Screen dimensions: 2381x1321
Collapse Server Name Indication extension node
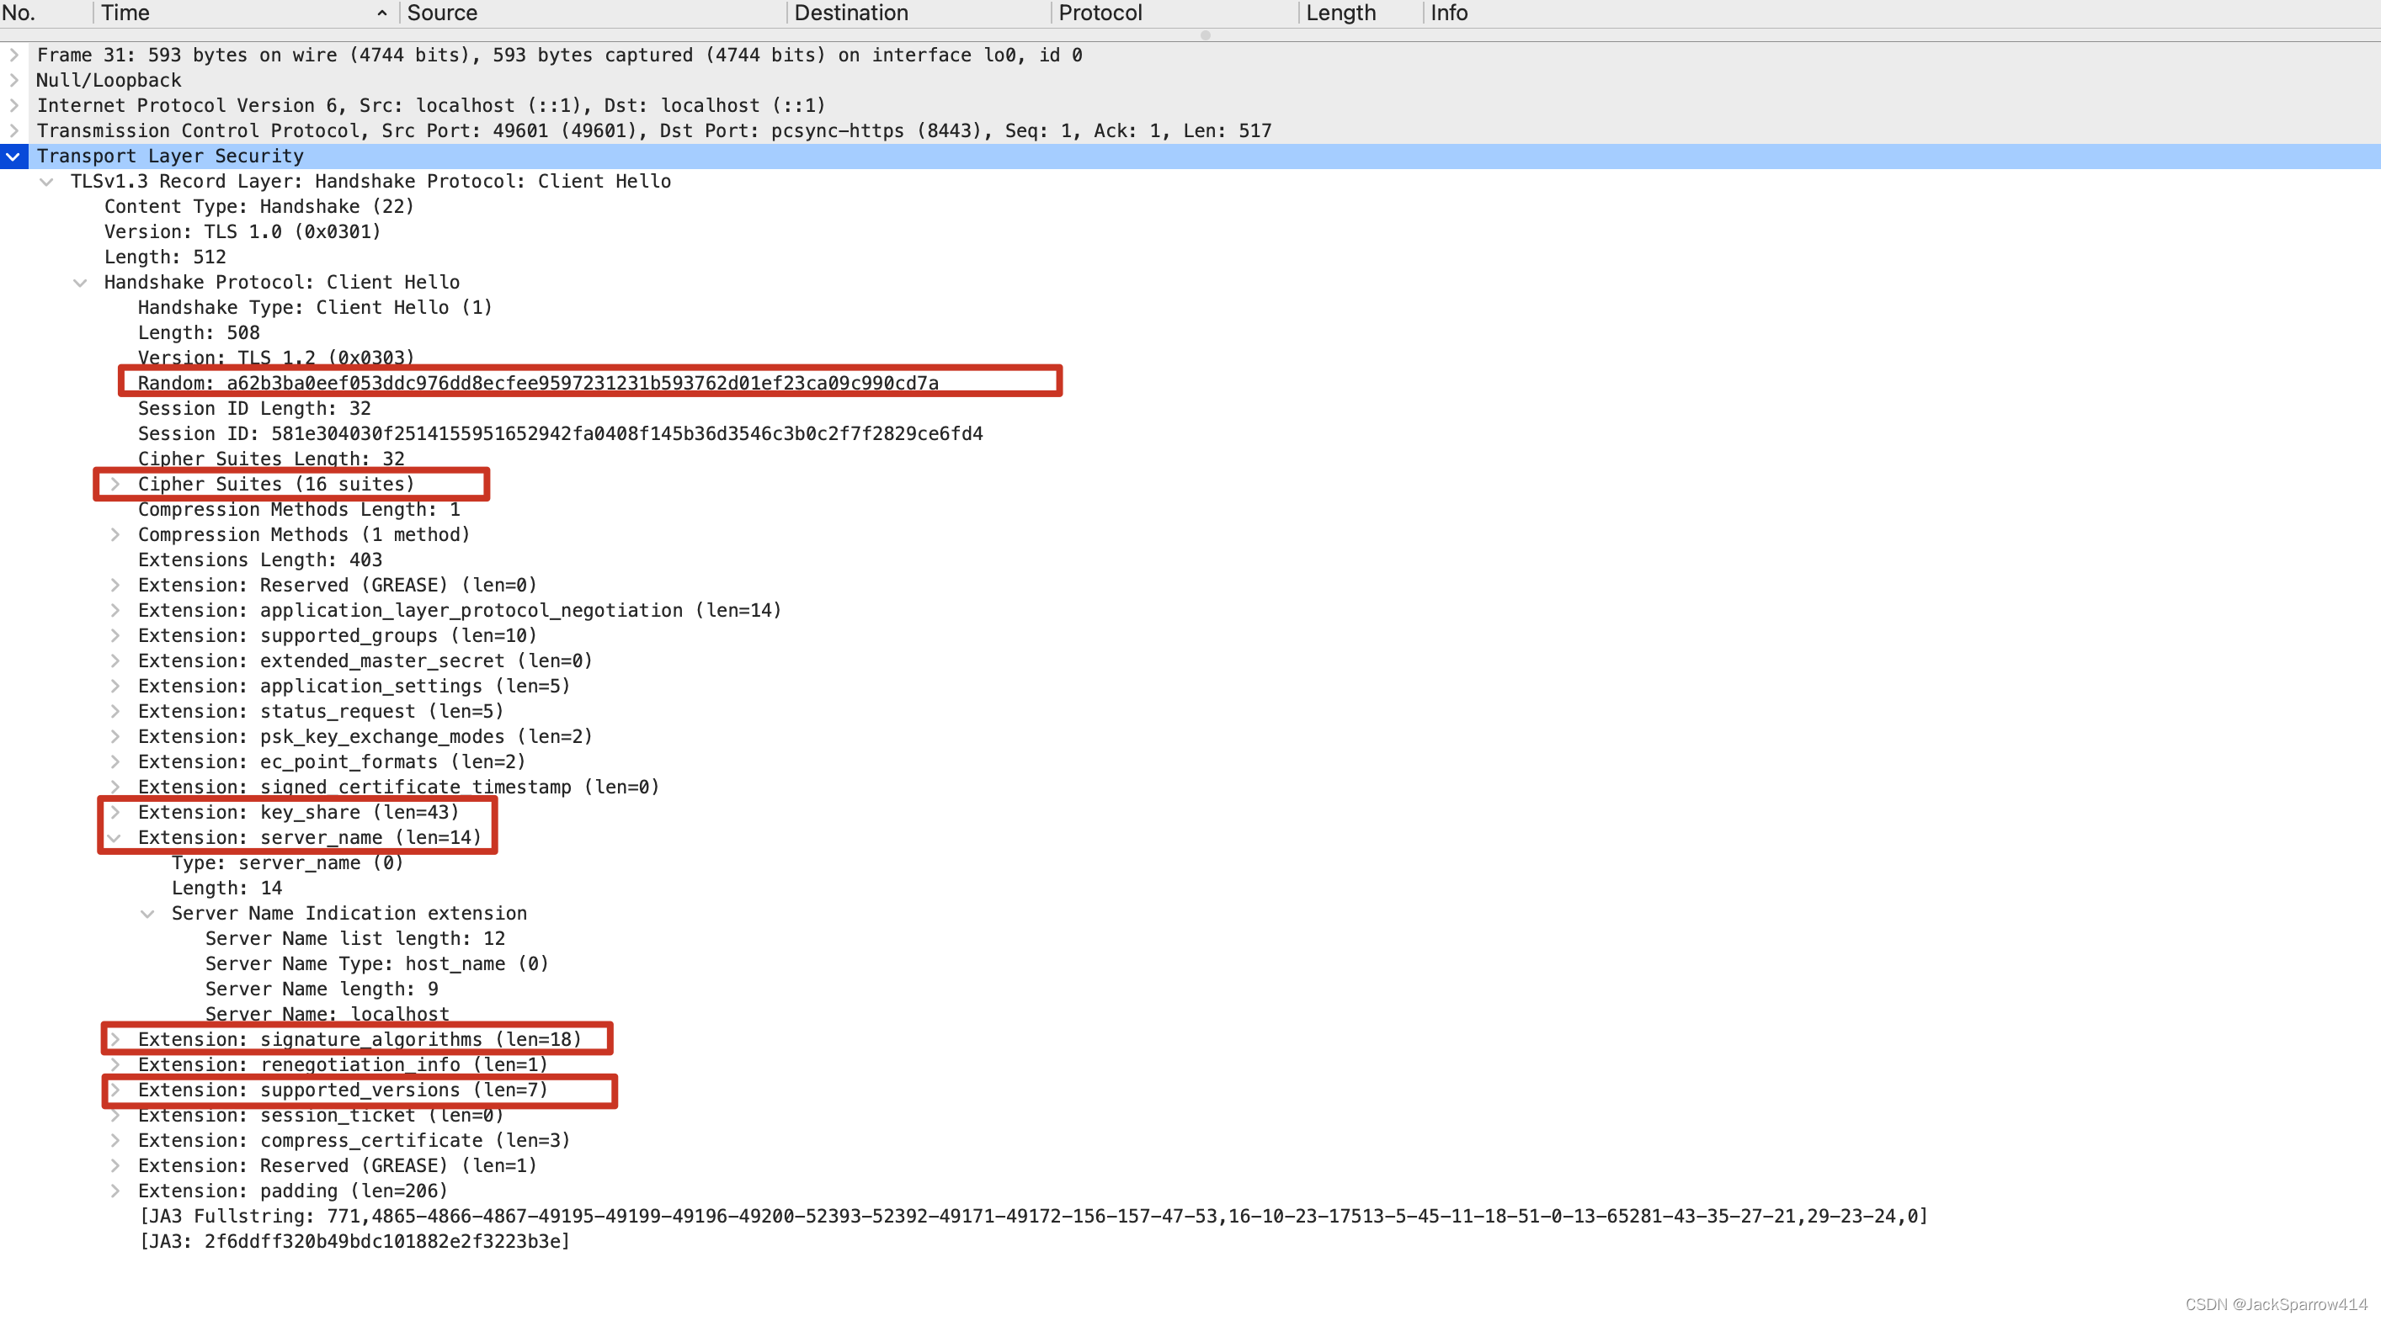pos(148,914)
